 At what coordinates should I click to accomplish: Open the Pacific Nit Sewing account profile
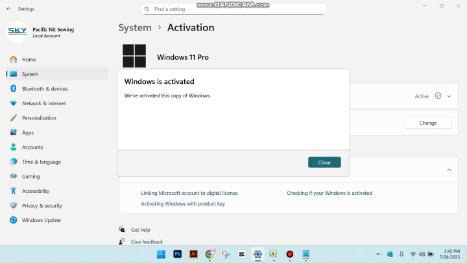(41, 32)
